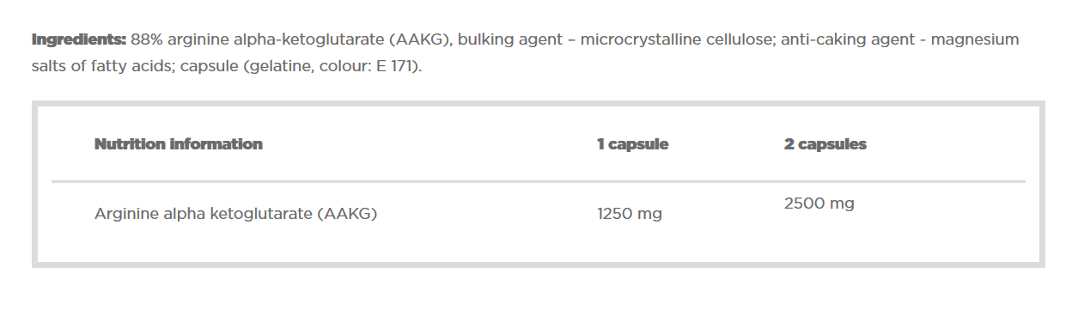Click the Arginine alpha ketoglutarate (AAKG) row label

(235, 214)
